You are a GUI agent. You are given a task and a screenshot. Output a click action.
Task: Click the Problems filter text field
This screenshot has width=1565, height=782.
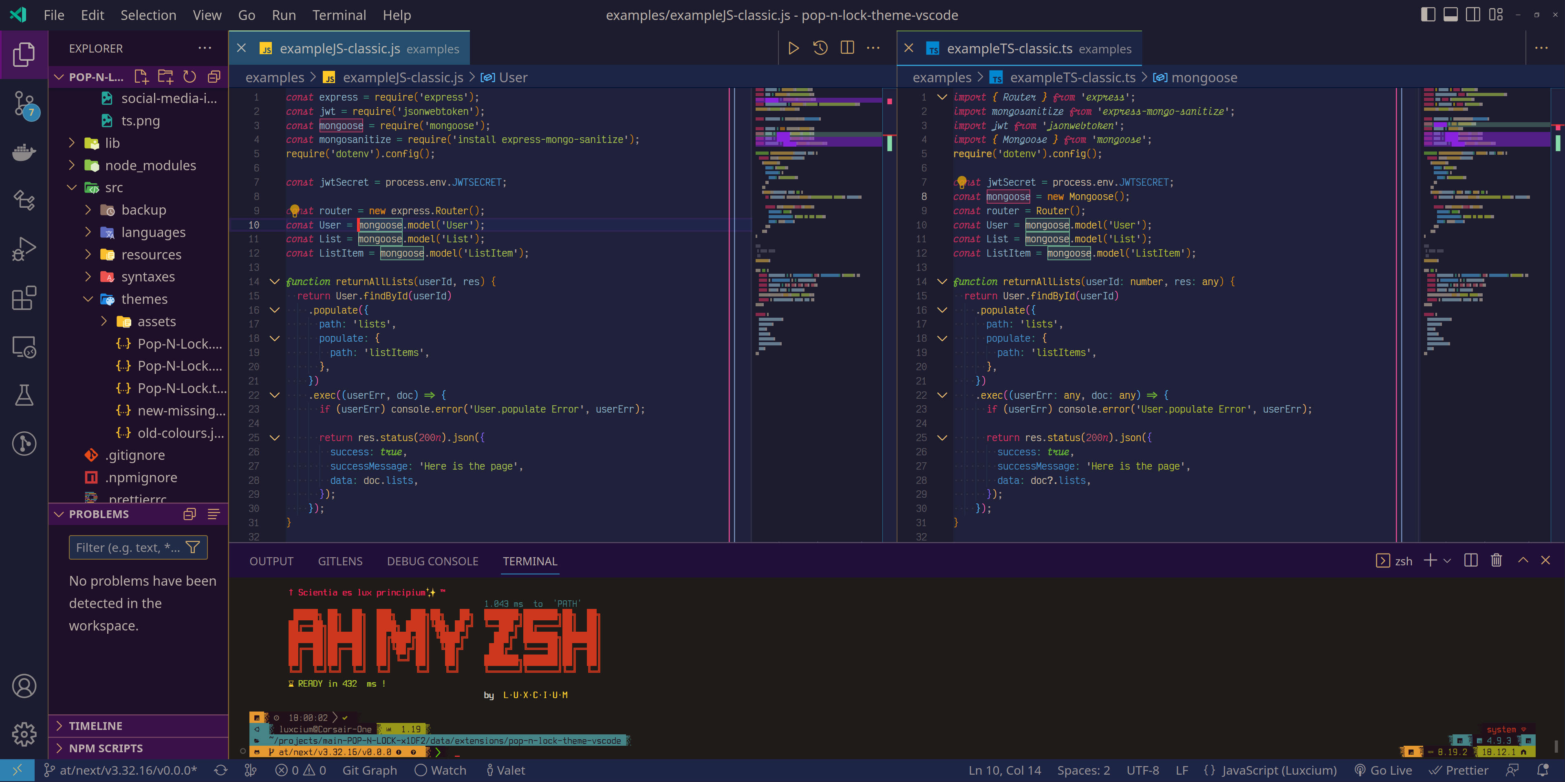tap(128, 548)
